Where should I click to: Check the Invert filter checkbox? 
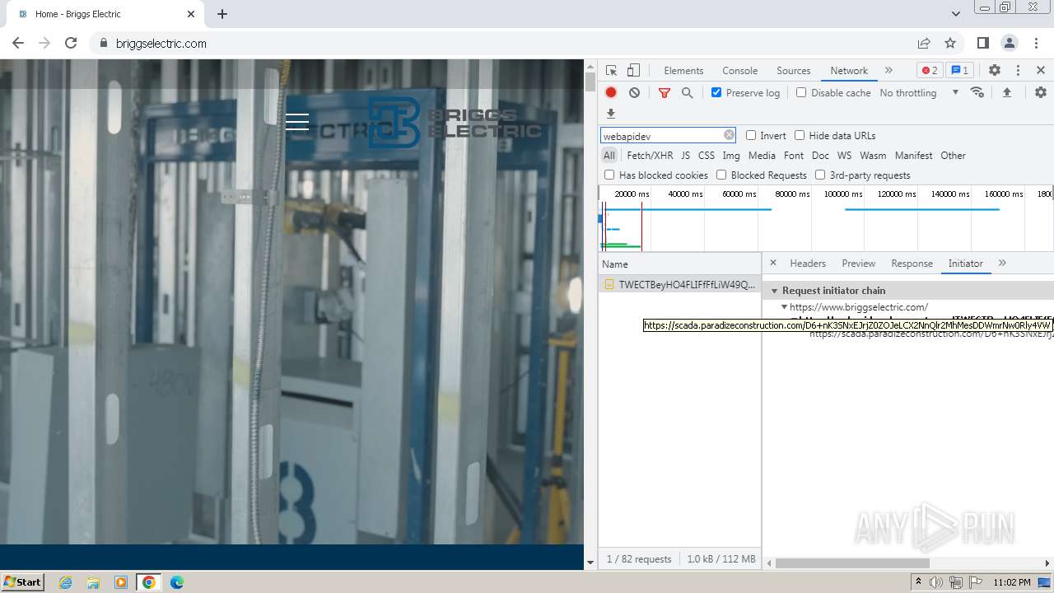coord(751,135)
